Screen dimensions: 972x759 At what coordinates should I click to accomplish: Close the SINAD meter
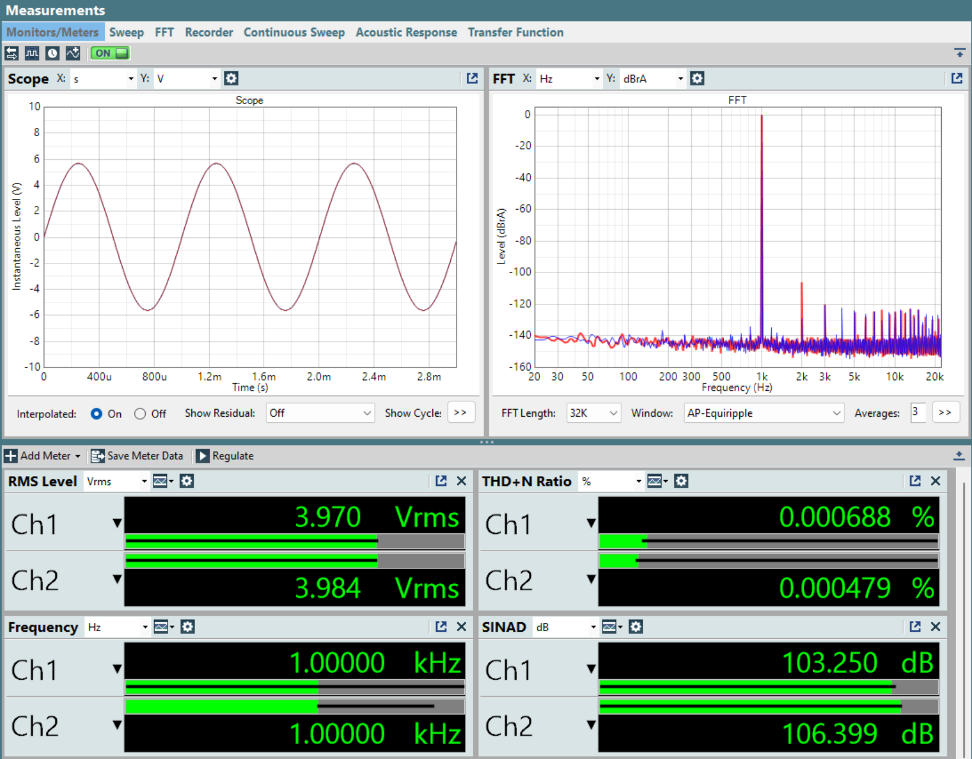[935, 627]
